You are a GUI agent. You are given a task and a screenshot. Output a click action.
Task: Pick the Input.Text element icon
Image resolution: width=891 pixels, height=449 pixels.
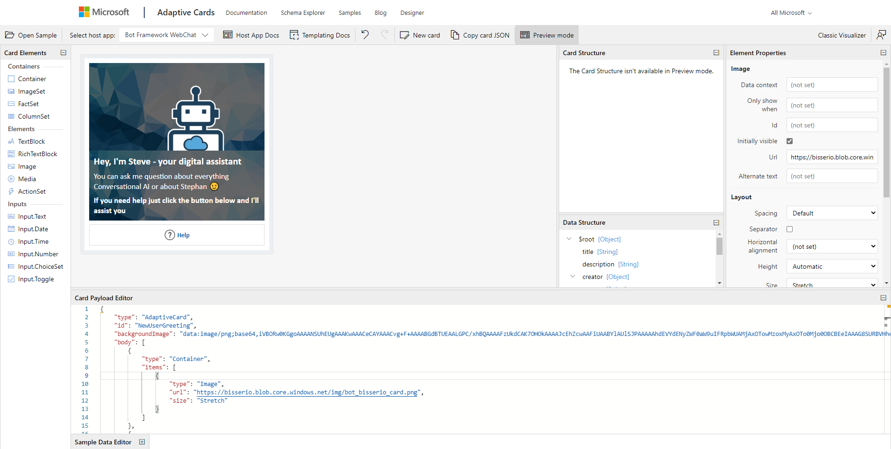[x=12, y=216]
